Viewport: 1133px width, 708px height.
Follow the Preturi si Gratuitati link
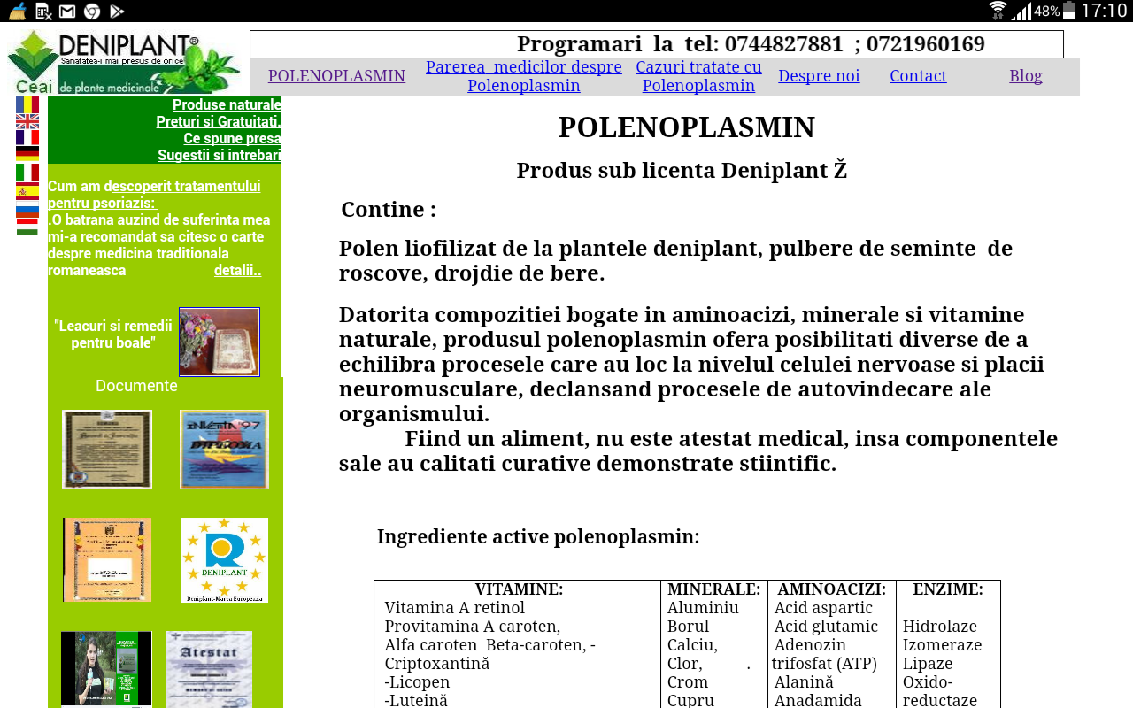(219, 121)
